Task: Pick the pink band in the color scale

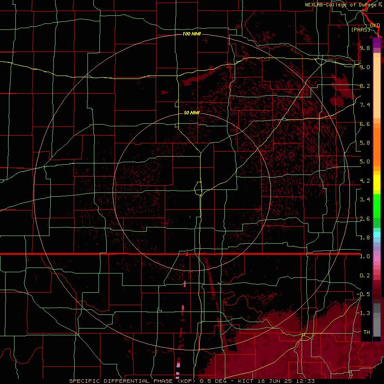Action: (x=377, y=259)
